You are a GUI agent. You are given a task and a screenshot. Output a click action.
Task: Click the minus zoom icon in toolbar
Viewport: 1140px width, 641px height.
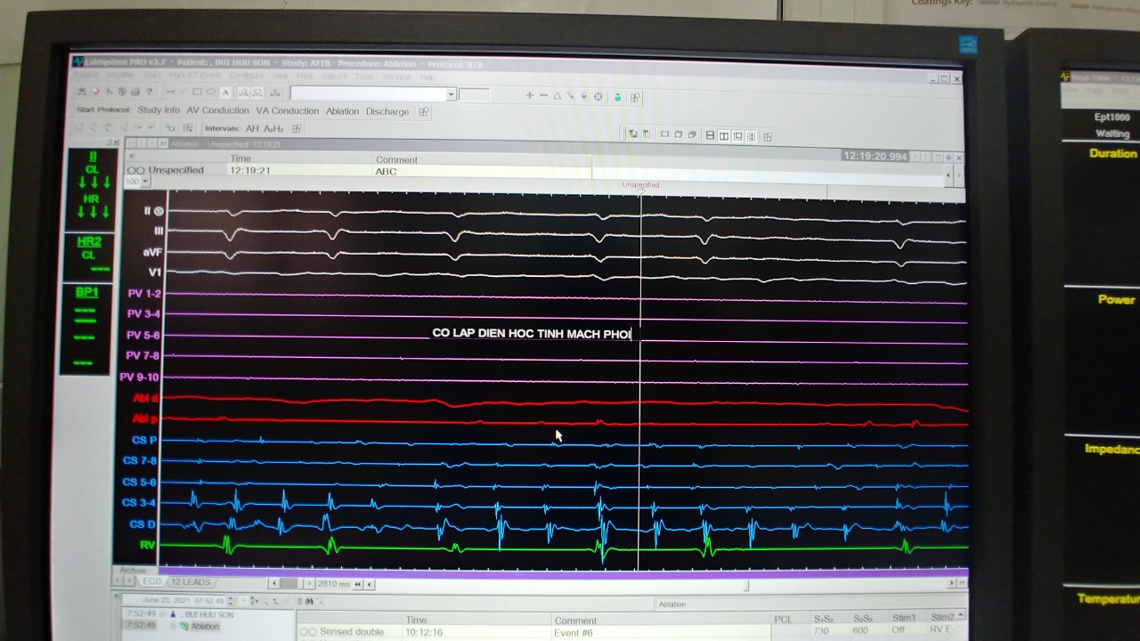[x=543, y=96]
